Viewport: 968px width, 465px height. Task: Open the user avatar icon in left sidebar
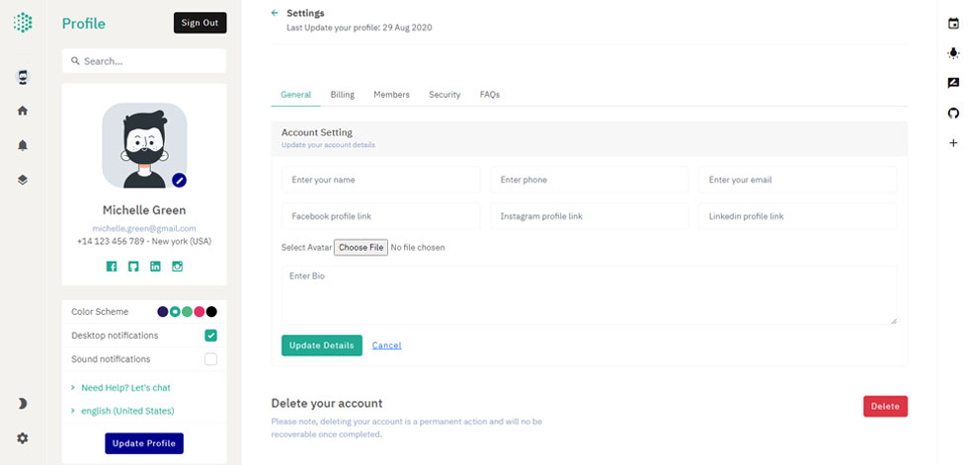pos(23,77)
